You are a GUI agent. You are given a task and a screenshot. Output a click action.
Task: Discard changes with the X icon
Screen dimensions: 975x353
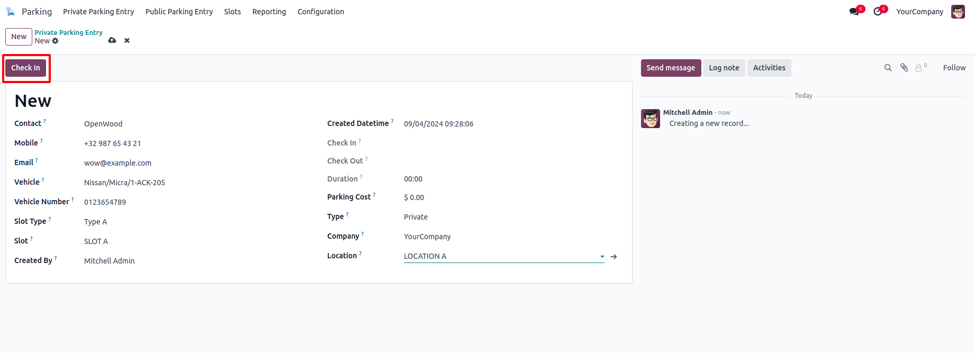pyautogui.click(x=127, y=40)
